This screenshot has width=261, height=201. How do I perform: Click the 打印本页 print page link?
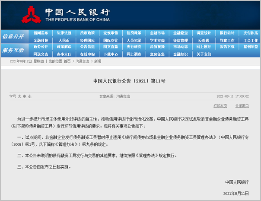tap(220, 105)
